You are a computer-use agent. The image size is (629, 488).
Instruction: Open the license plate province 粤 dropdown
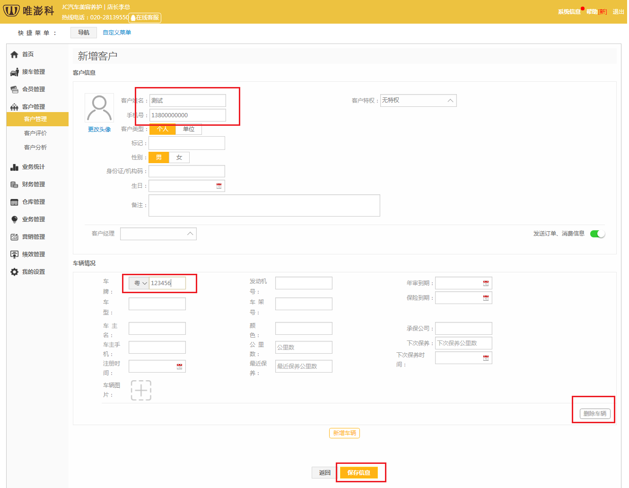click(140, 283)
